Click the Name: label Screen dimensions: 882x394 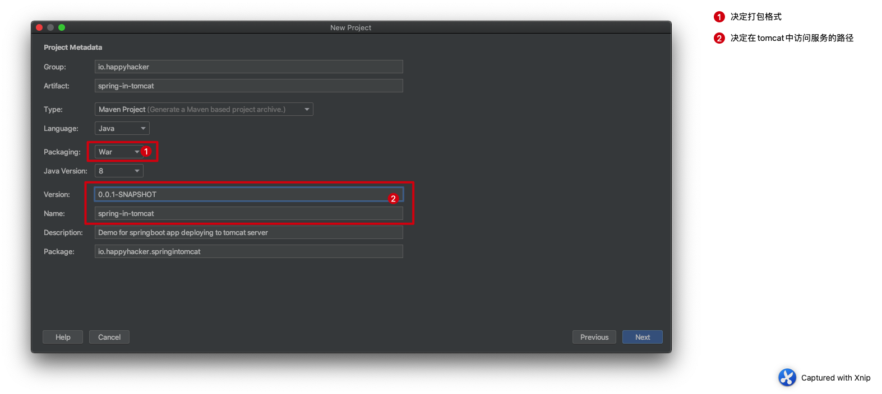click(54, 214)
